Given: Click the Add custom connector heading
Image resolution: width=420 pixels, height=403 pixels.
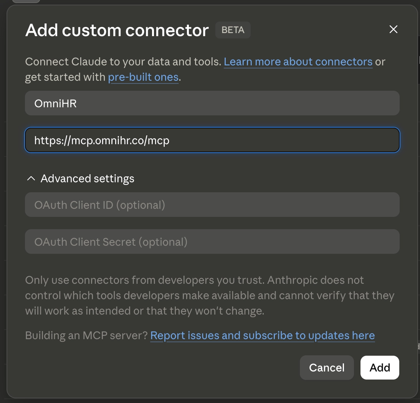Looking at the screenshot, I should 117,30.
